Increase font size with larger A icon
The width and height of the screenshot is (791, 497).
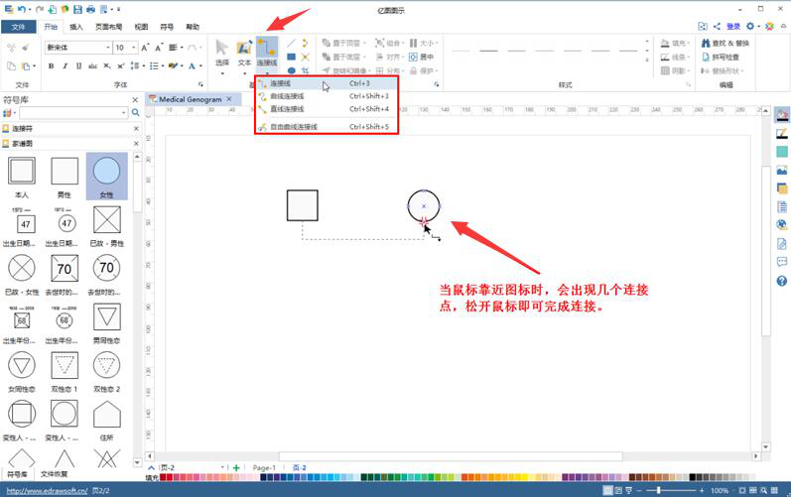coord(145,48)
